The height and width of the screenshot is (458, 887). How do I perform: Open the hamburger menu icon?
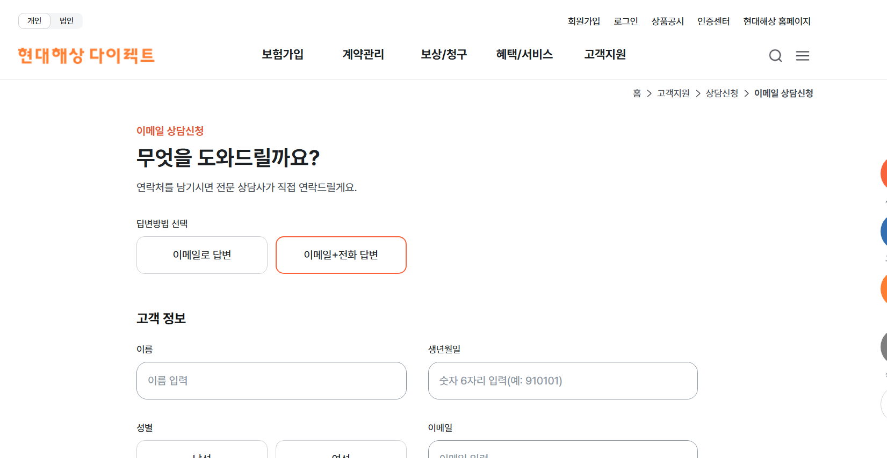click(803, 56)
